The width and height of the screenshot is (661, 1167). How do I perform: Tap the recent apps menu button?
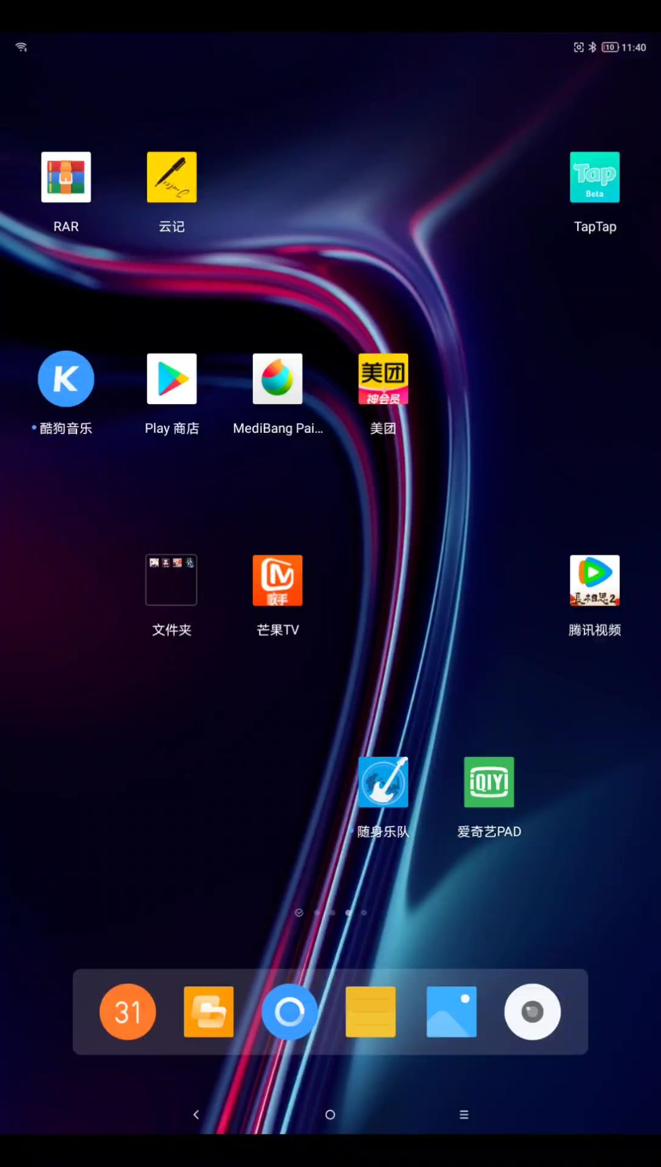click(464, 1114)
